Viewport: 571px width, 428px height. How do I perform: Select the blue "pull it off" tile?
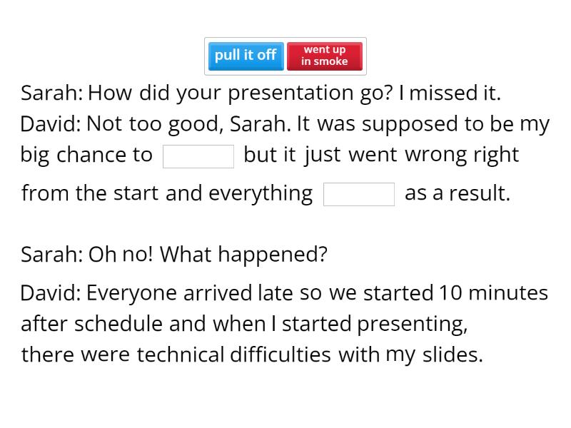[x=246, y=56]
